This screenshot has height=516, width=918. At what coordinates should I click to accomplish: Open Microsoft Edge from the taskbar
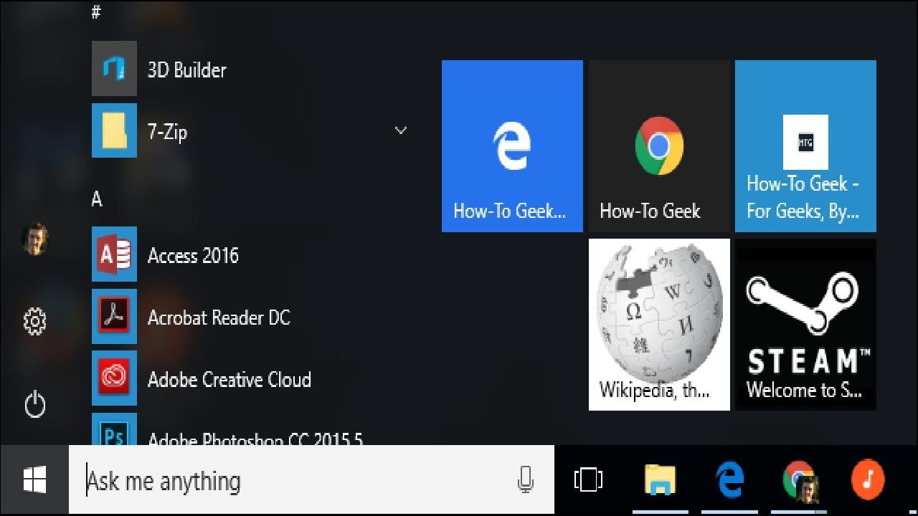[x=729, y=479]
